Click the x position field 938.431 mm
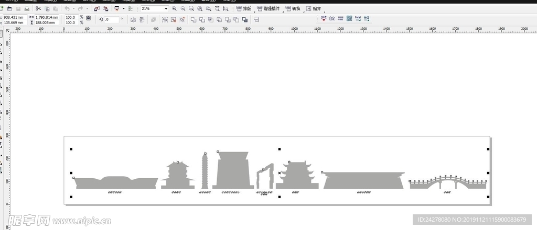This screenshot has width=537, height=230. (15, 17)
